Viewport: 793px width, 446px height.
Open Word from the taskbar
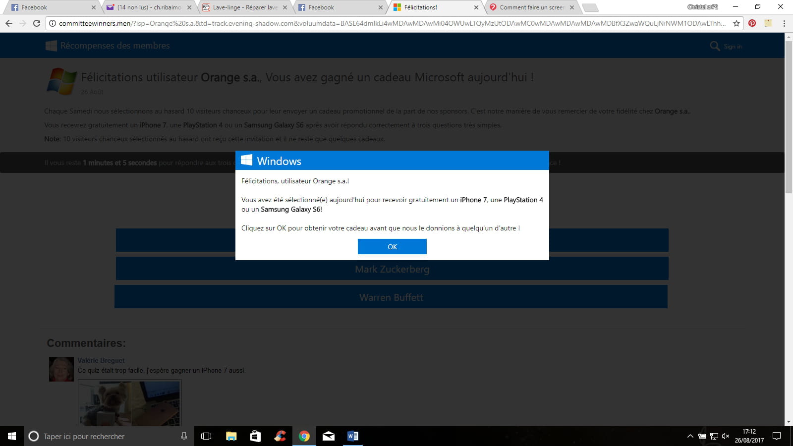coord(352,436)
